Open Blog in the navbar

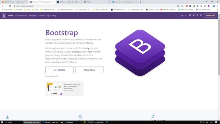click(x=54, y=15)
